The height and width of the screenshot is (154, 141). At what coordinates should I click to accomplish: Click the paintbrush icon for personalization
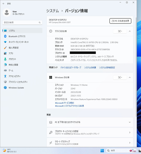coord(5,48)
